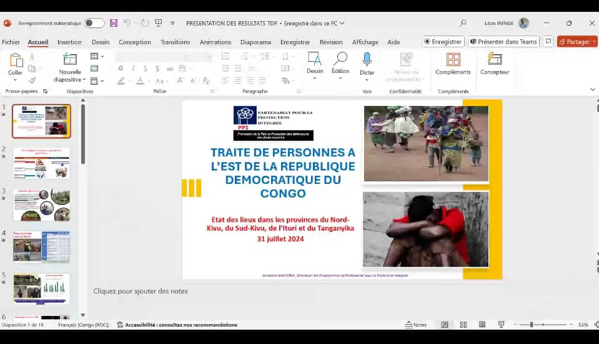Center paragraph text

pos(237,80)
